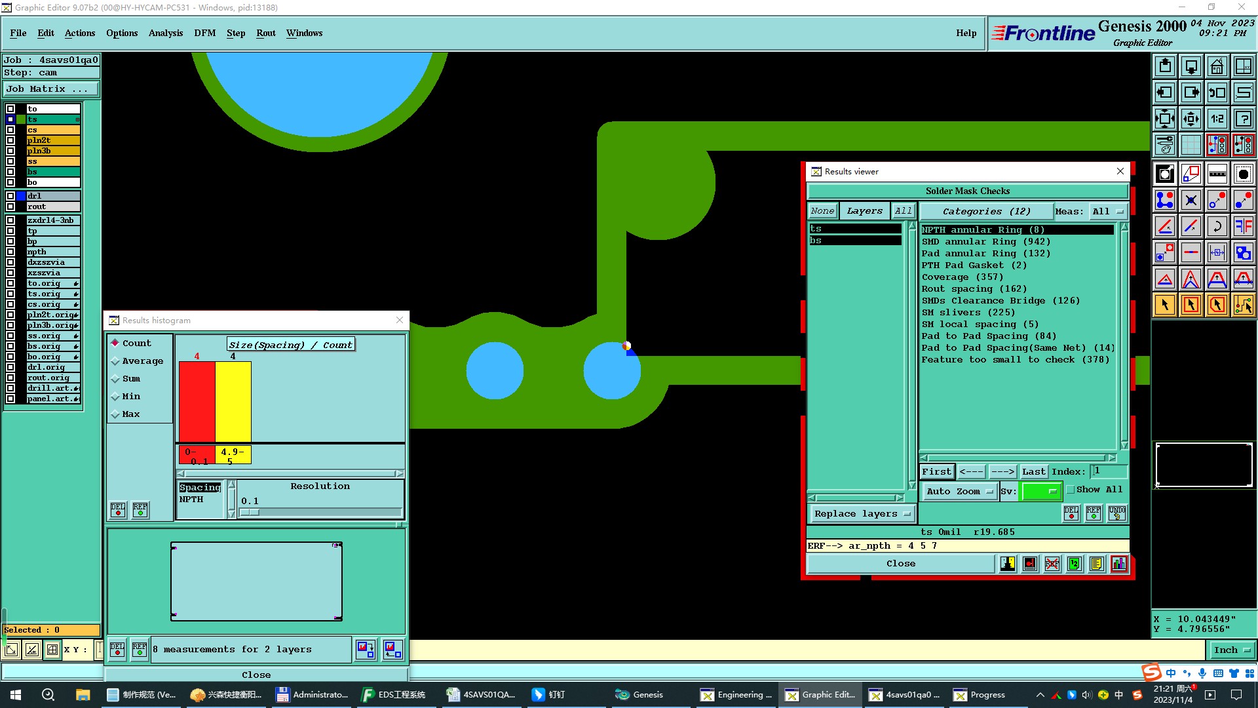Click the Job Matrix button

coord(51,89)
